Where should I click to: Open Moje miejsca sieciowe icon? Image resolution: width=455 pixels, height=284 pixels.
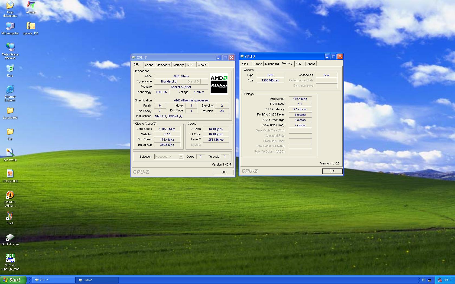tap(10, 51)
